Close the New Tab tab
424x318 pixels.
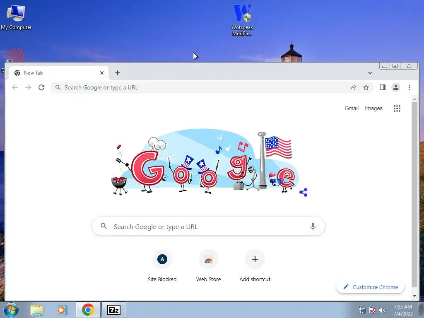tap(102, 73)
